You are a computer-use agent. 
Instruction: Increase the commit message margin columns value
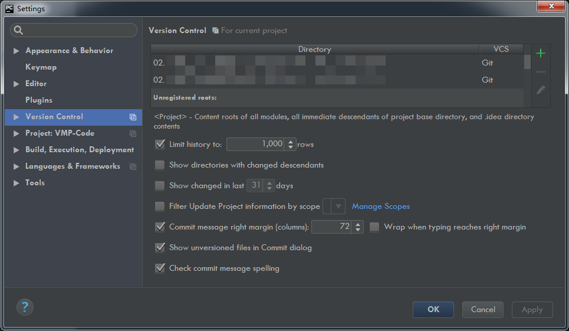(358, 224)
